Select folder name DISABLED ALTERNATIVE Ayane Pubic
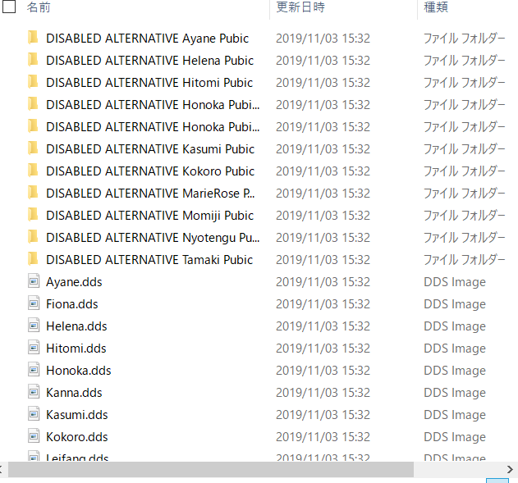Screen dimensions: 518x483 point(147,39)
